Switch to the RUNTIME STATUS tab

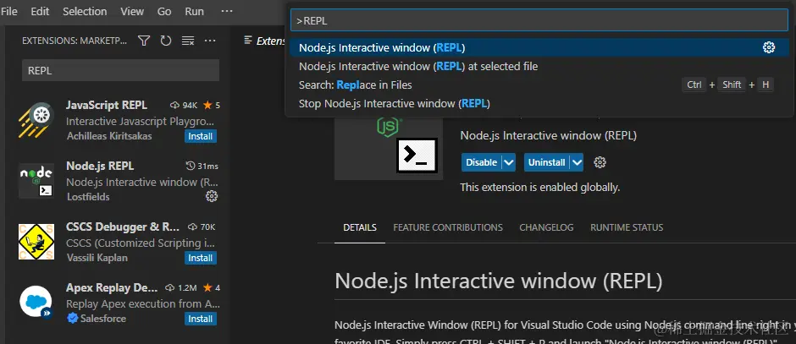627,227
